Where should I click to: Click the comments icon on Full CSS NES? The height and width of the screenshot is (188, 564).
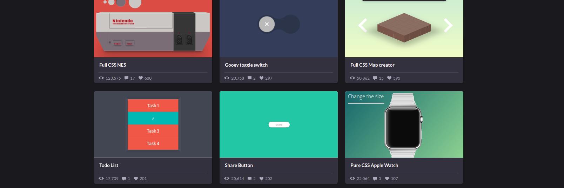pyautogui.click(x=126, y=78)
